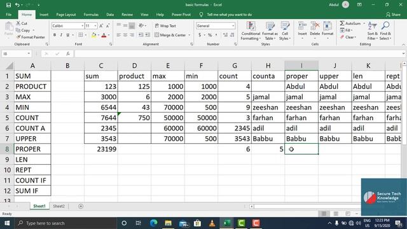The height and width of the screenshot is (229, 407).
Task: Click the Undo arrow icon
Action: point(17,4)
